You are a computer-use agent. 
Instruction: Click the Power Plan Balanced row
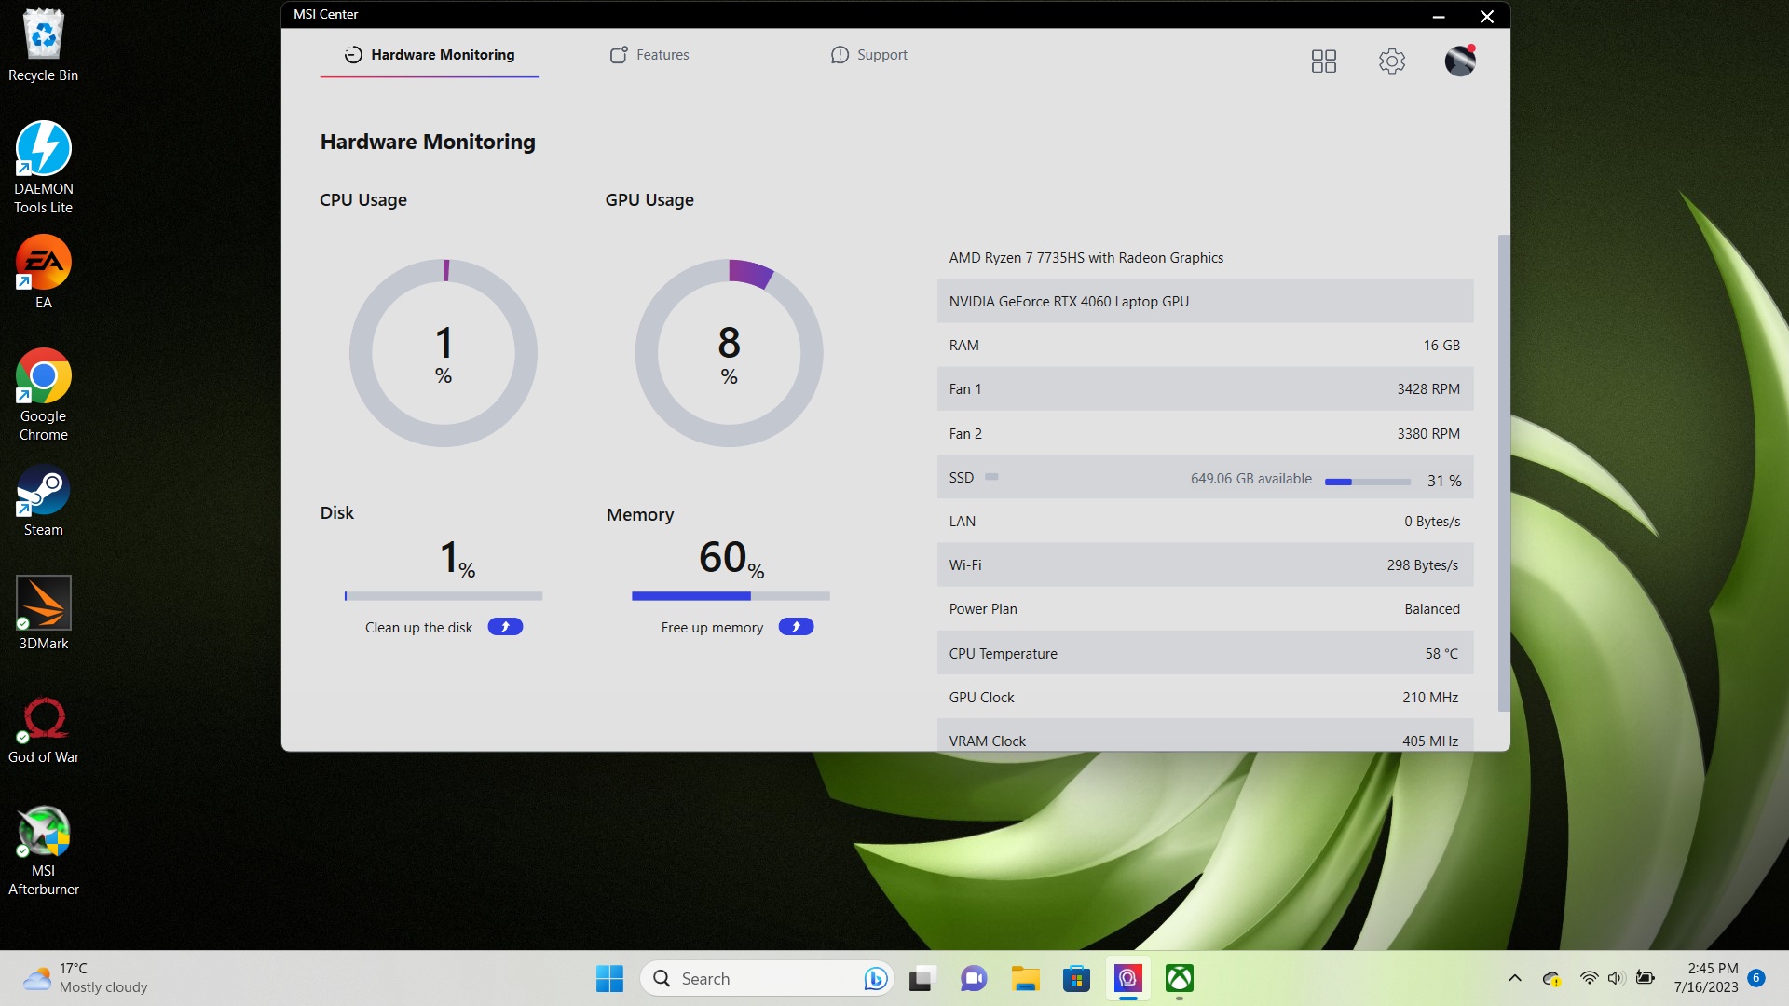[1204, 609]
